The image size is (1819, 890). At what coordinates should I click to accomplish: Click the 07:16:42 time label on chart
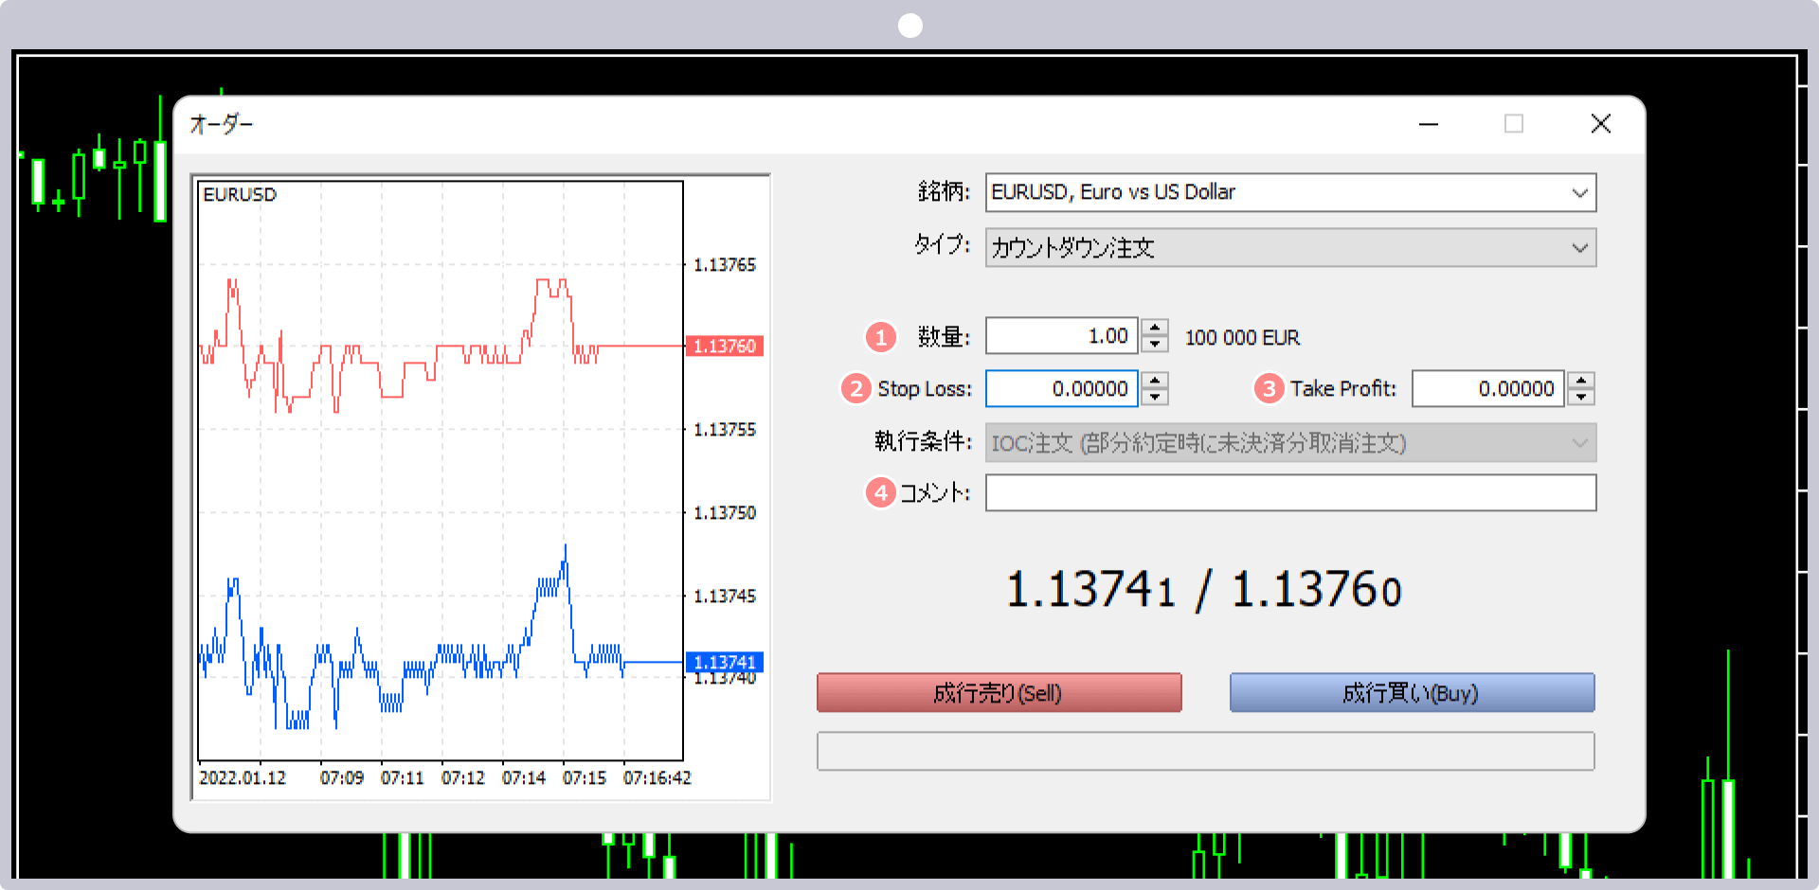pos(657,778)
